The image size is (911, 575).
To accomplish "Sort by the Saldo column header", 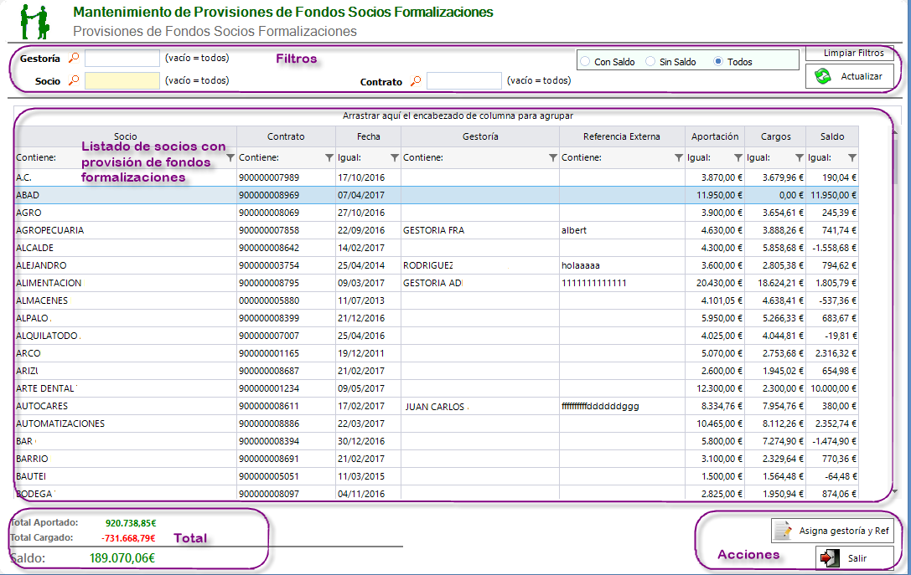I will (x=832, y=137).
